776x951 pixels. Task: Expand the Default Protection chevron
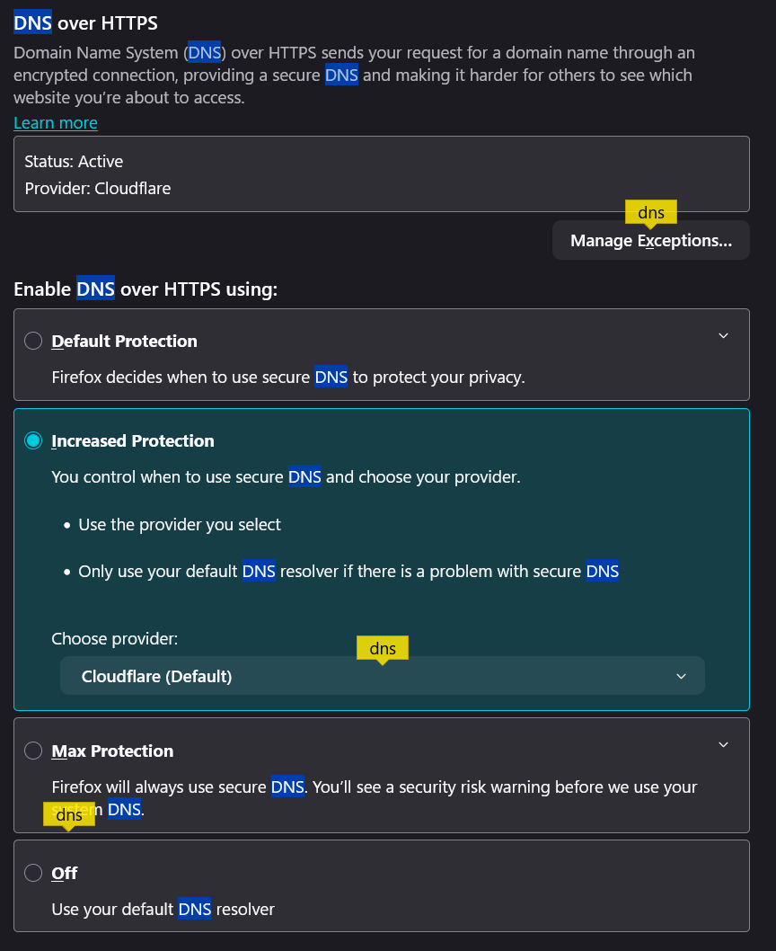pyautogui.click(x=724, y=336)
